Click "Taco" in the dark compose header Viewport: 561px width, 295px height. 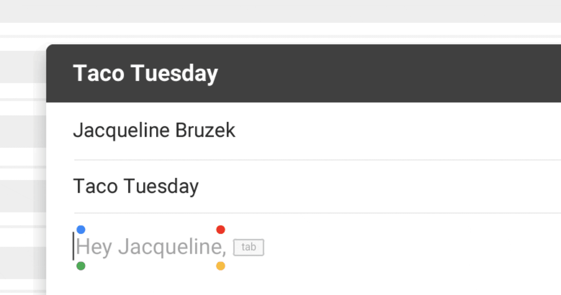98,73
